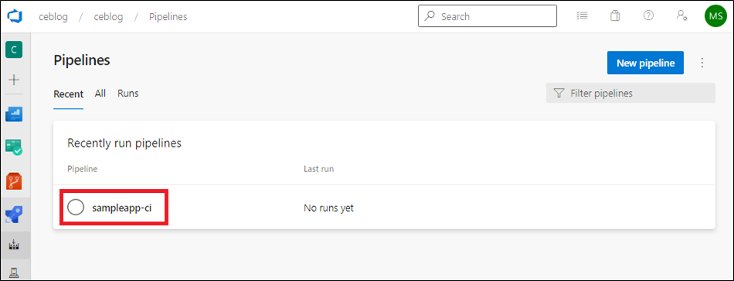Open the sampleapp-ci pipeline
This screenshot has height=281, width=734.
pyautogui.click(x=122, y=208)
